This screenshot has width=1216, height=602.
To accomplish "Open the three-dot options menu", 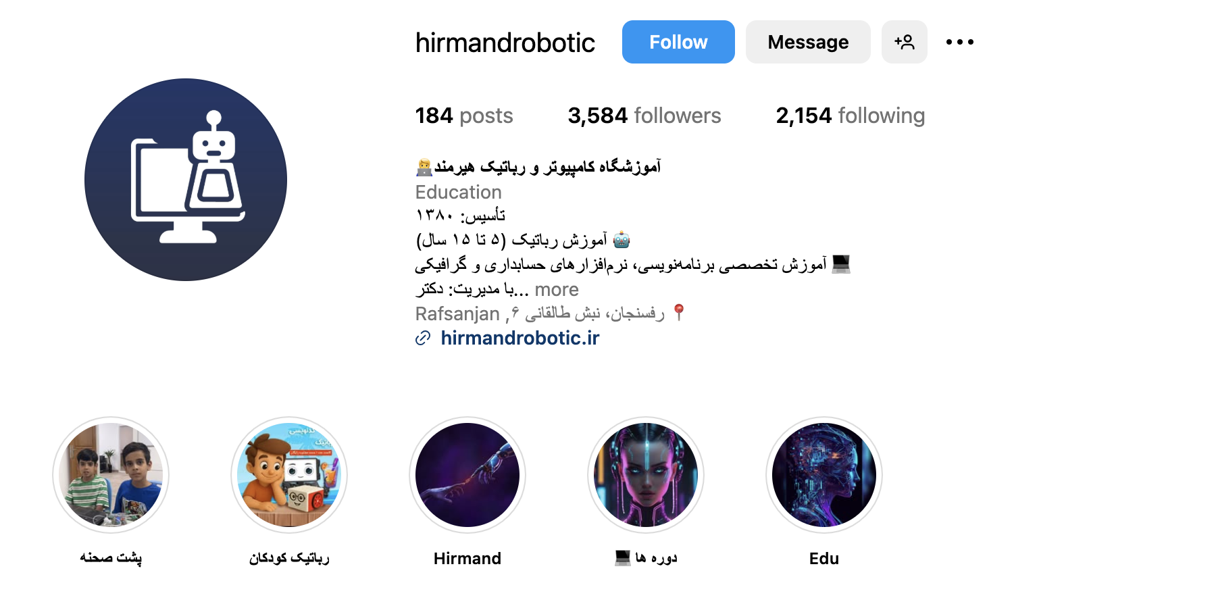I will tap(959, 42).
